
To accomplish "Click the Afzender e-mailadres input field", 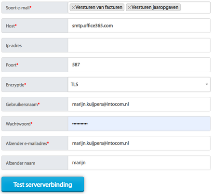I will point(139,143).
